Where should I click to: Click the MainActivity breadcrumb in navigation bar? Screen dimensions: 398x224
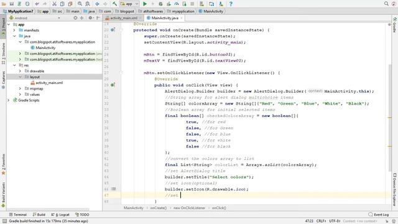pyautogui.click(x=211, y=11)
